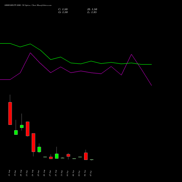Click the red candle for 24 Aug
182x182 pixels.
[x=33, y=143]
